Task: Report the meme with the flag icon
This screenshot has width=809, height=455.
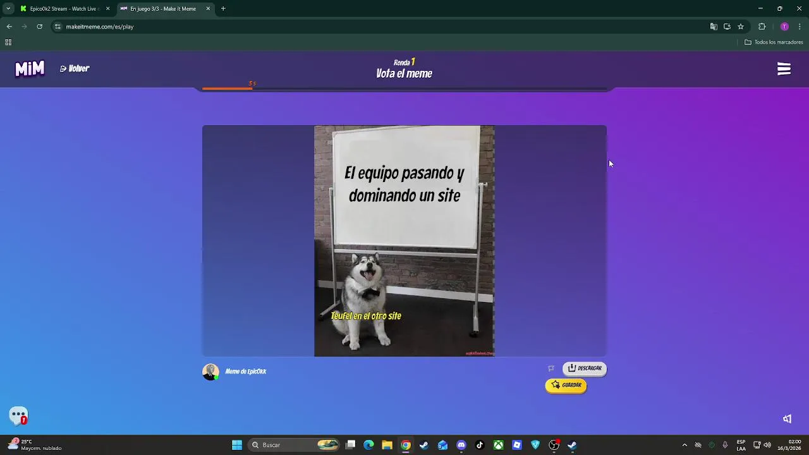Action: point(551,368)
